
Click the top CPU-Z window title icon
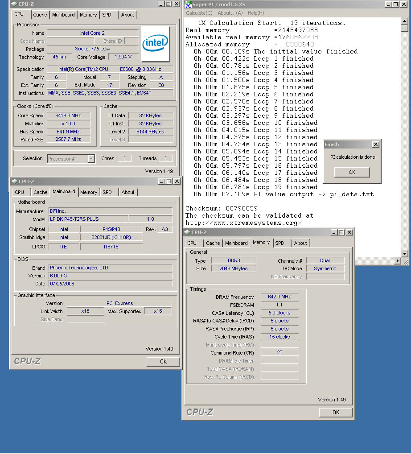coord(14,4)
